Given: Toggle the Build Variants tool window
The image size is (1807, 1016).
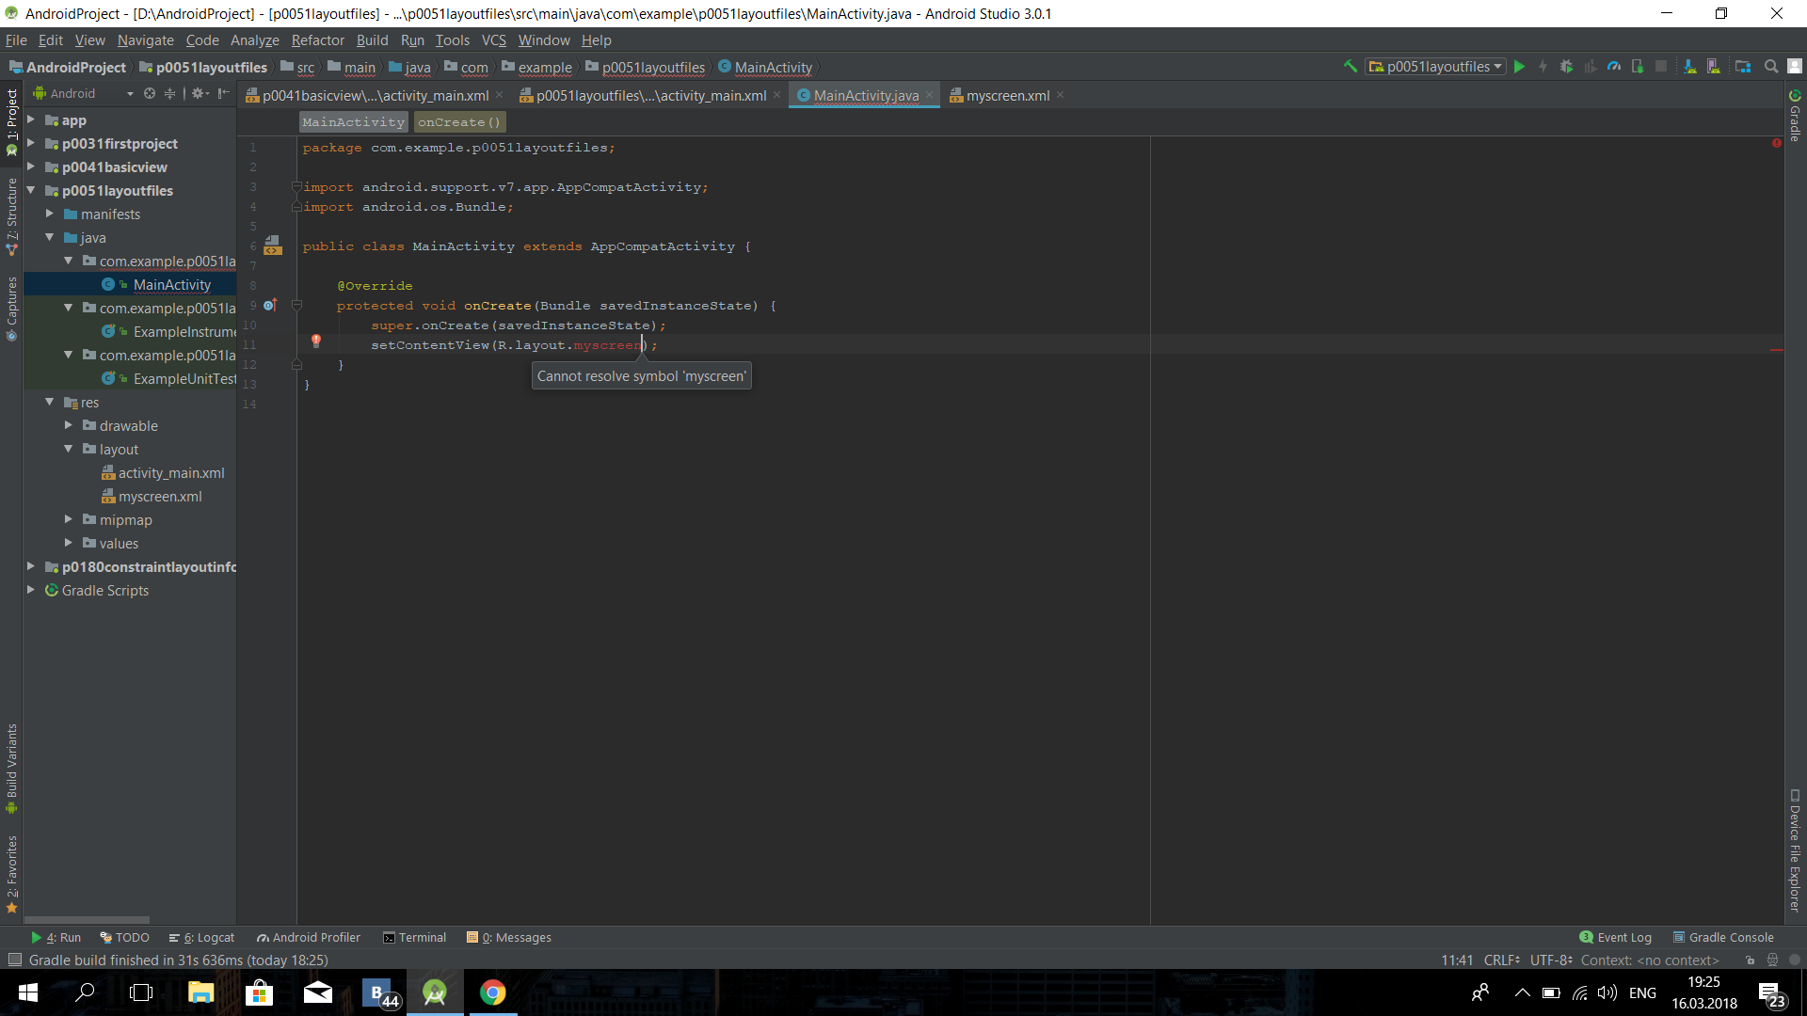Looking at the screenshot, I should point(11,768).
